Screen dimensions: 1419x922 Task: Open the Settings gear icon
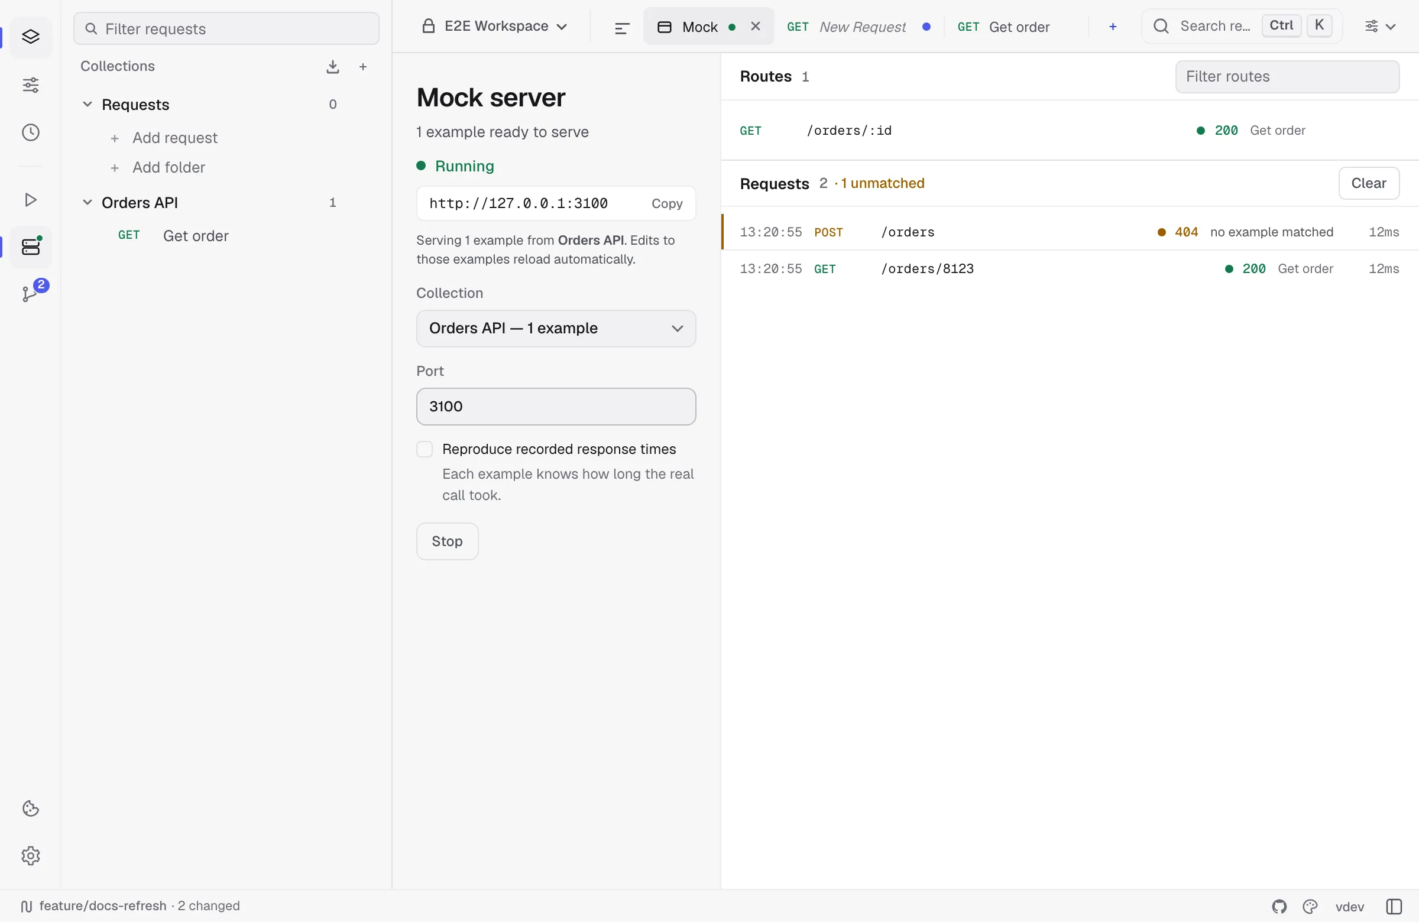[x=30, y=856]
